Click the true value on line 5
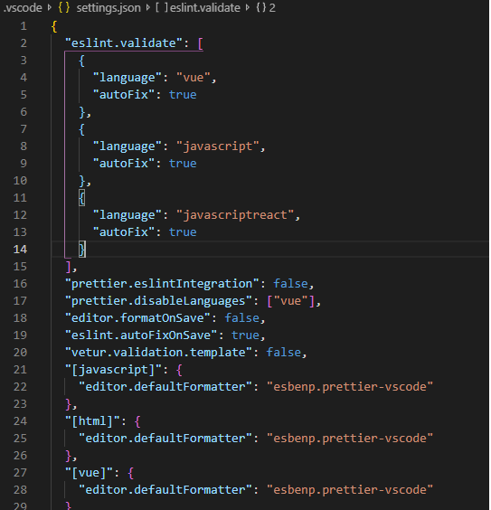The height and width of the screenshot is (510, 491). click(183, 95)
